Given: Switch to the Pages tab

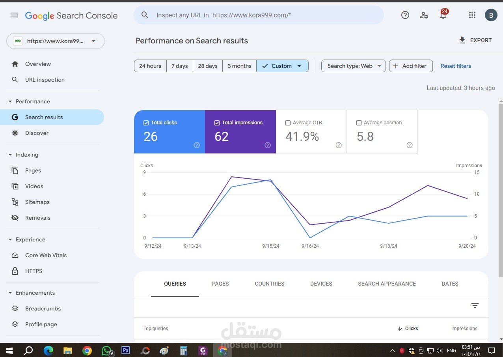Looking at the screenshot, I should click(220, 284).
